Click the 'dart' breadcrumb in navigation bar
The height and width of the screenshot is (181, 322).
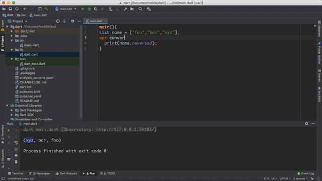tap(8, 15)
